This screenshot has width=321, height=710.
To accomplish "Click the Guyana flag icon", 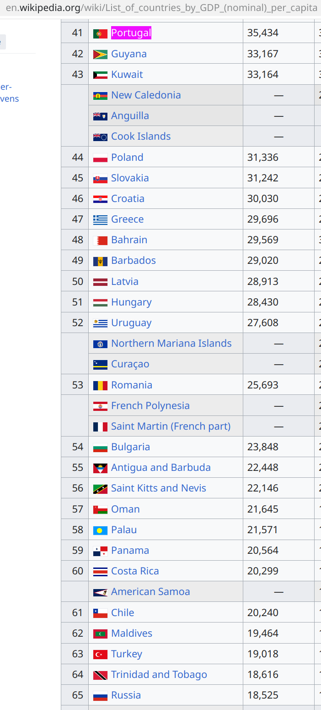I will point(100,54).
